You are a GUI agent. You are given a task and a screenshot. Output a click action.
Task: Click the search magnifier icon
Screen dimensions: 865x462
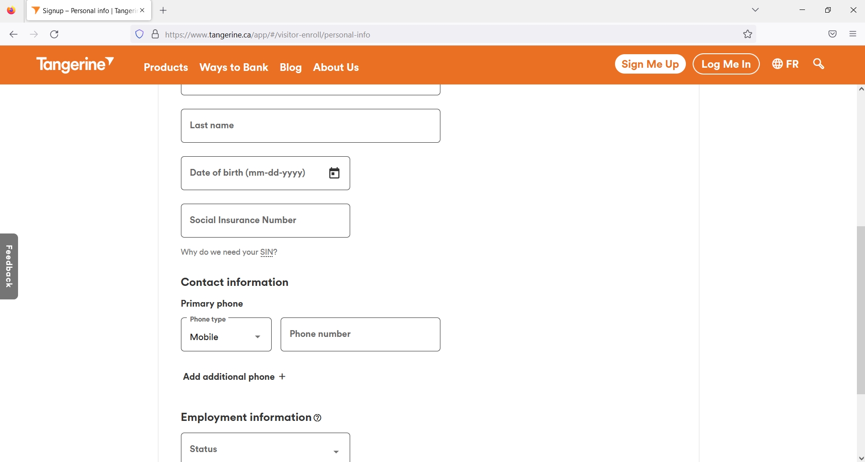point(819,64)
